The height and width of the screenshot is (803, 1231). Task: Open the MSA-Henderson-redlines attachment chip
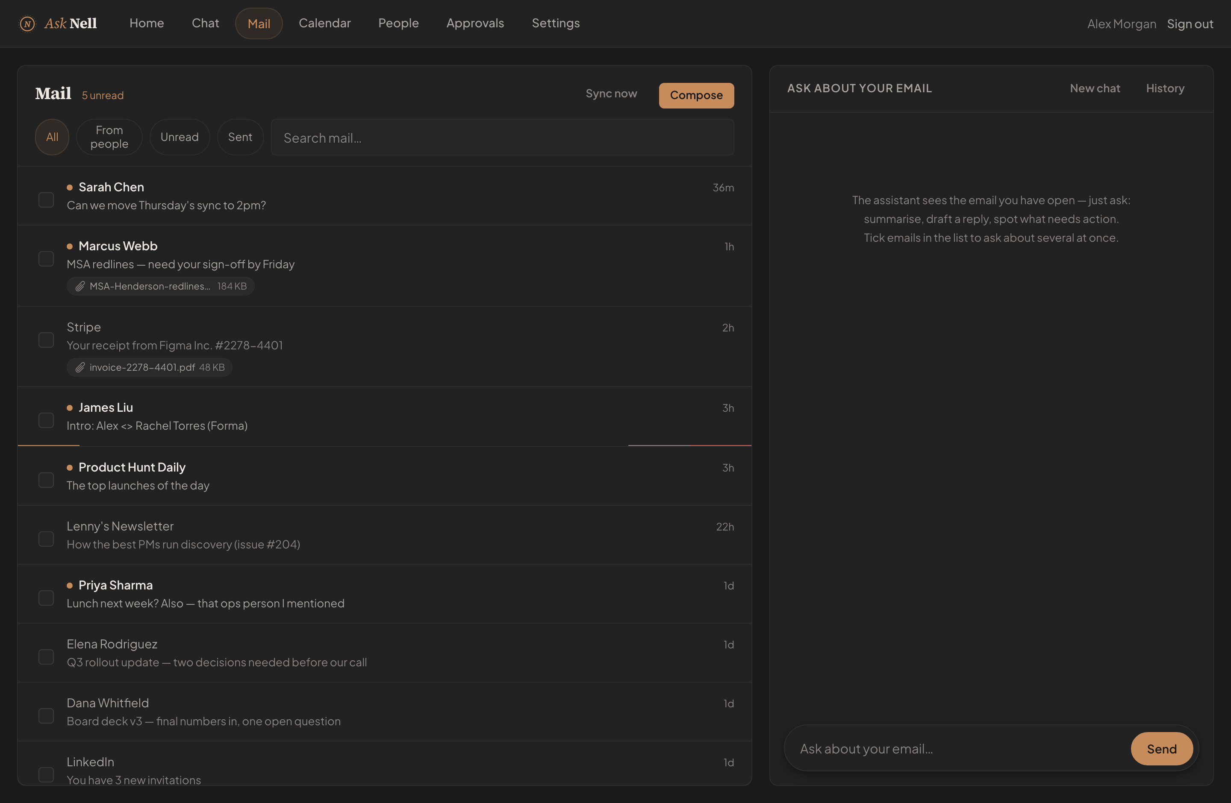[x=160, y=286]
